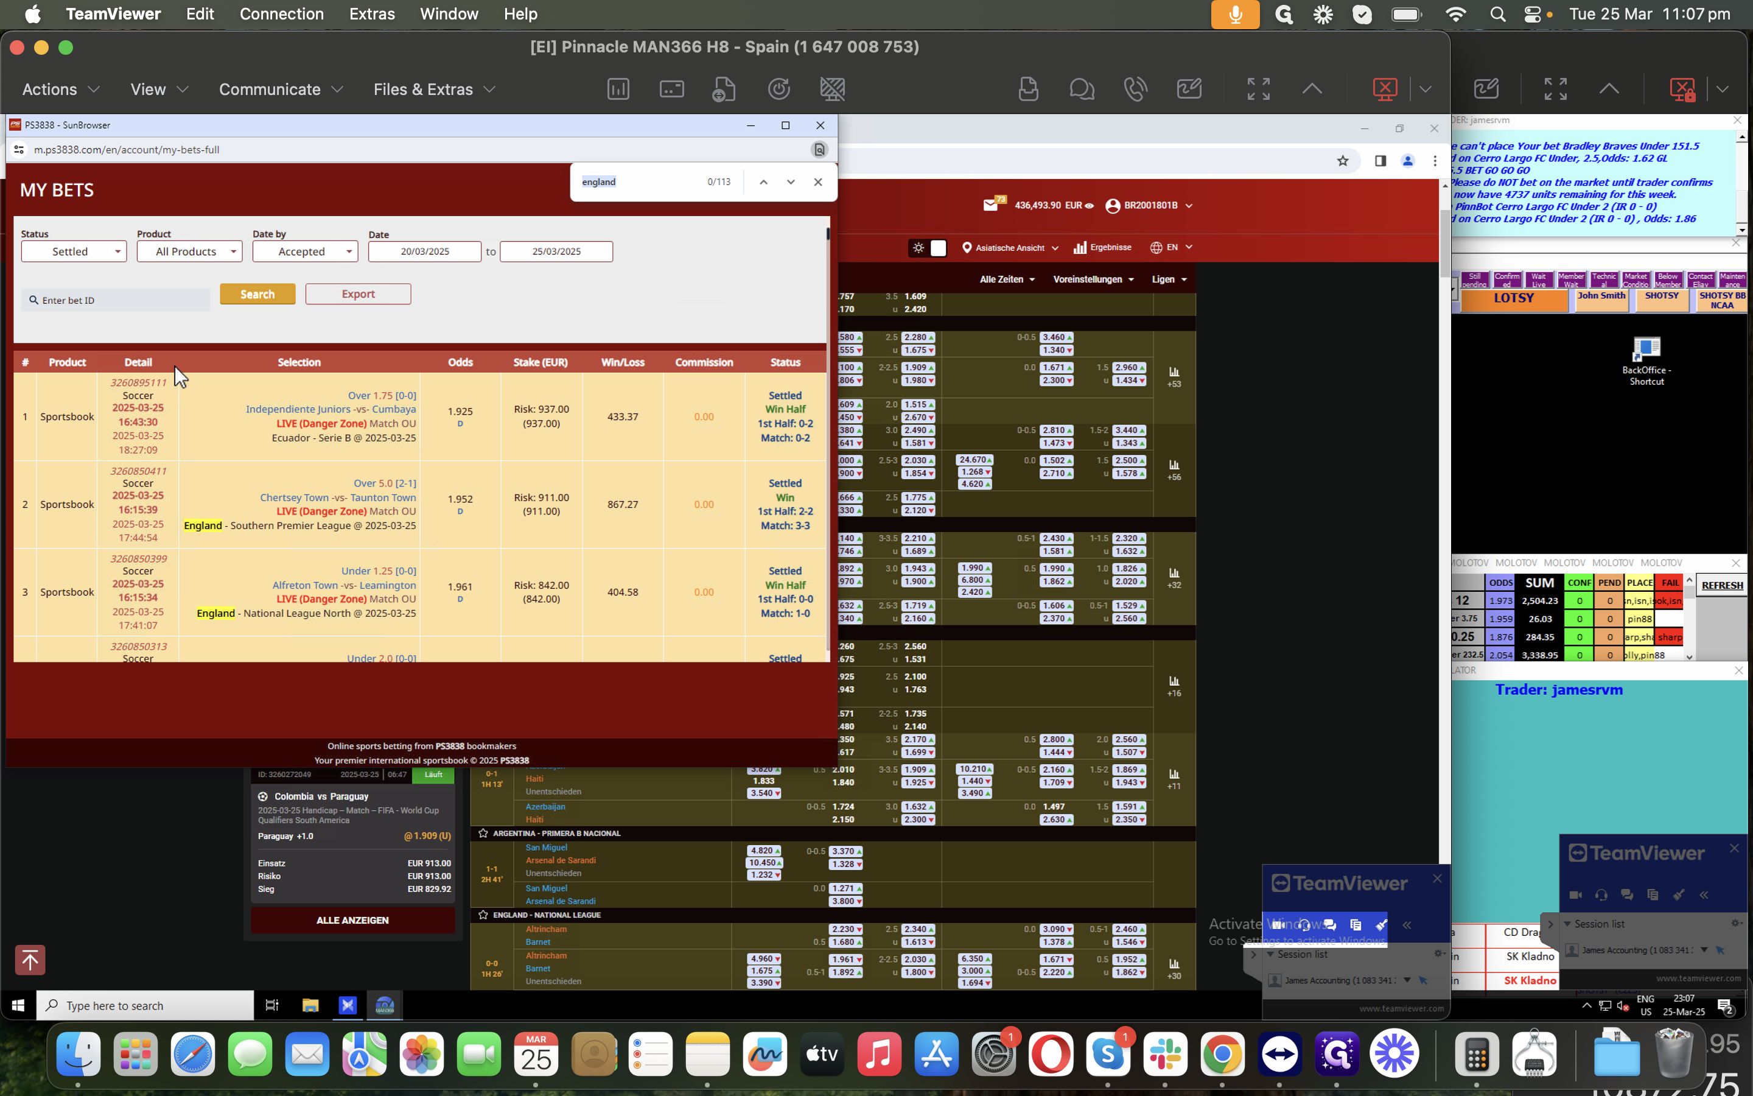This screenshot has height=1096, width=1753.
Task: Open TeamViewer session statistics chart icon
Action: coord(618,89)
